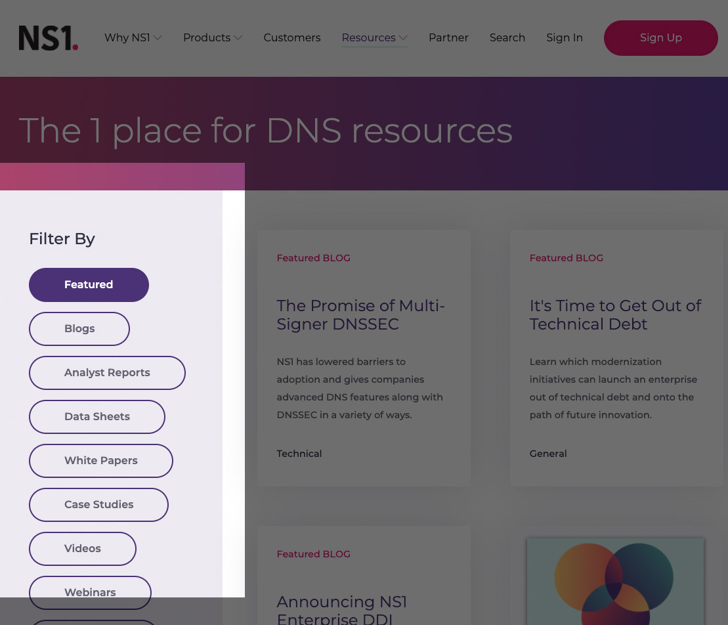Click Featured BLOG label above Technical Debt
This screenshot has width=728, height=625.
pyautogui.click(x=566, y=258)
